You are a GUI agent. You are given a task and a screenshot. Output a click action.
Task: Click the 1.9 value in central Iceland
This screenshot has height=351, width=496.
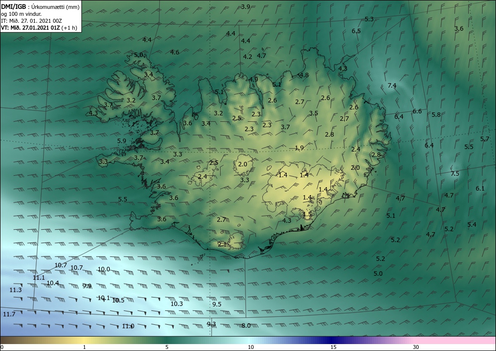pyautogui.click(x=299, y=148)
